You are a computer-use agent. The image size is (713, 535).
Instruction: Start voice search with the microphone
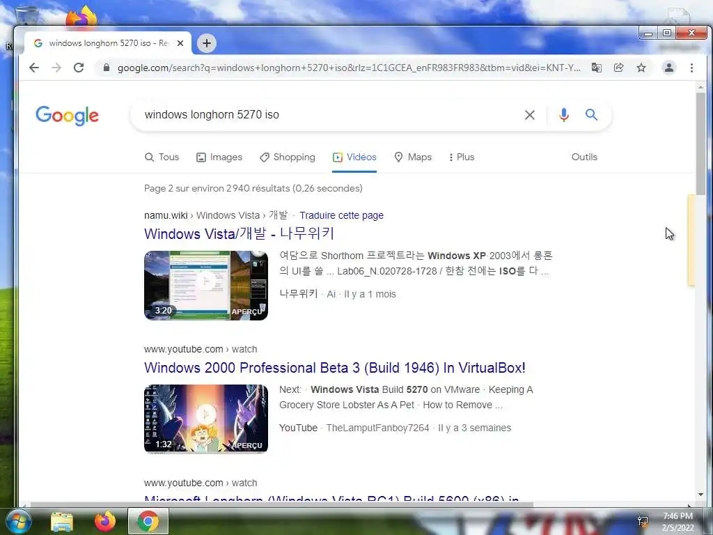pyautogui.click(x=564, y=115)
